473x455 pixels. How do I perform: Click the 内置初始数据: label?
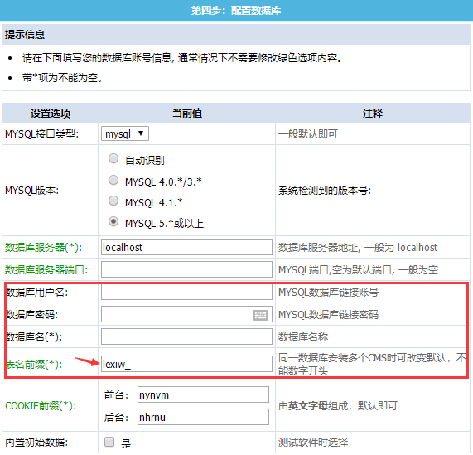36,443
